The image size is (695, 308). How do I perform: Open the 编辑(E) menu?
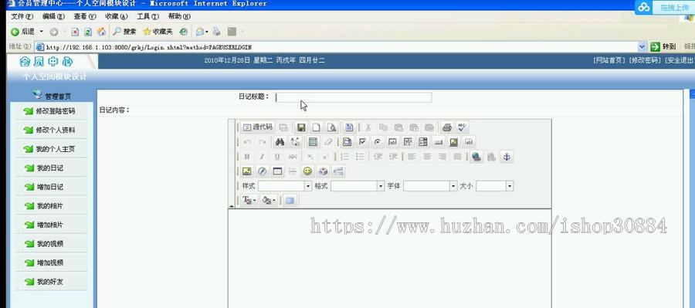click(x=53, y=16)
